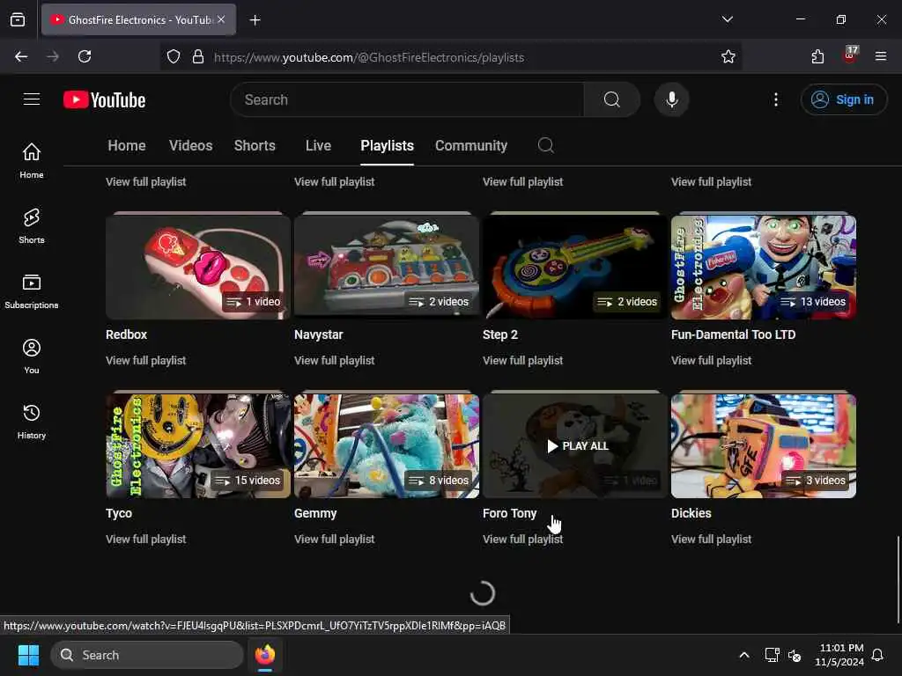The height and width of the screenshot is (676, 902).
Task: View full playlist under Dickies
Action: pyautogui.click(x=711, y=540)
